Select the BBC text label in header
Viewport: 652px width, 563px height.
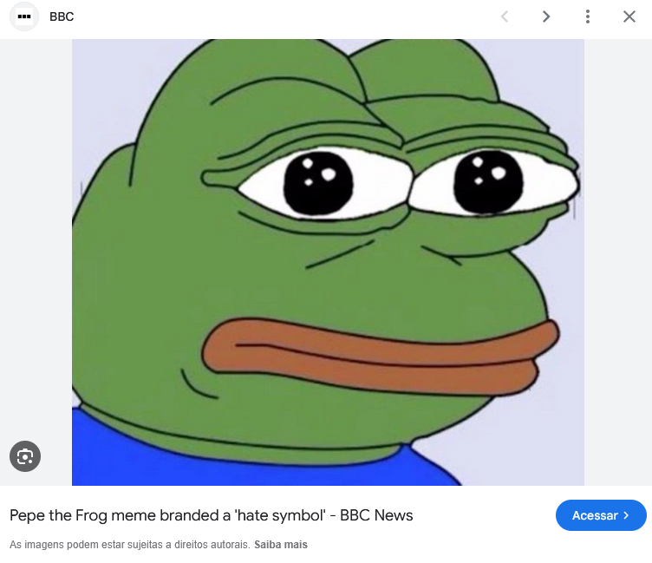(62, 16)
